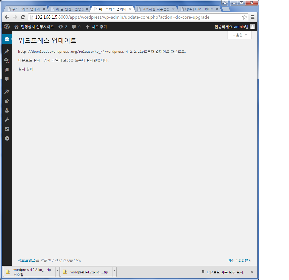This screenshot has height=280, width=289.
Task: Reload the page with refresh icon
Action: (23, 17)
